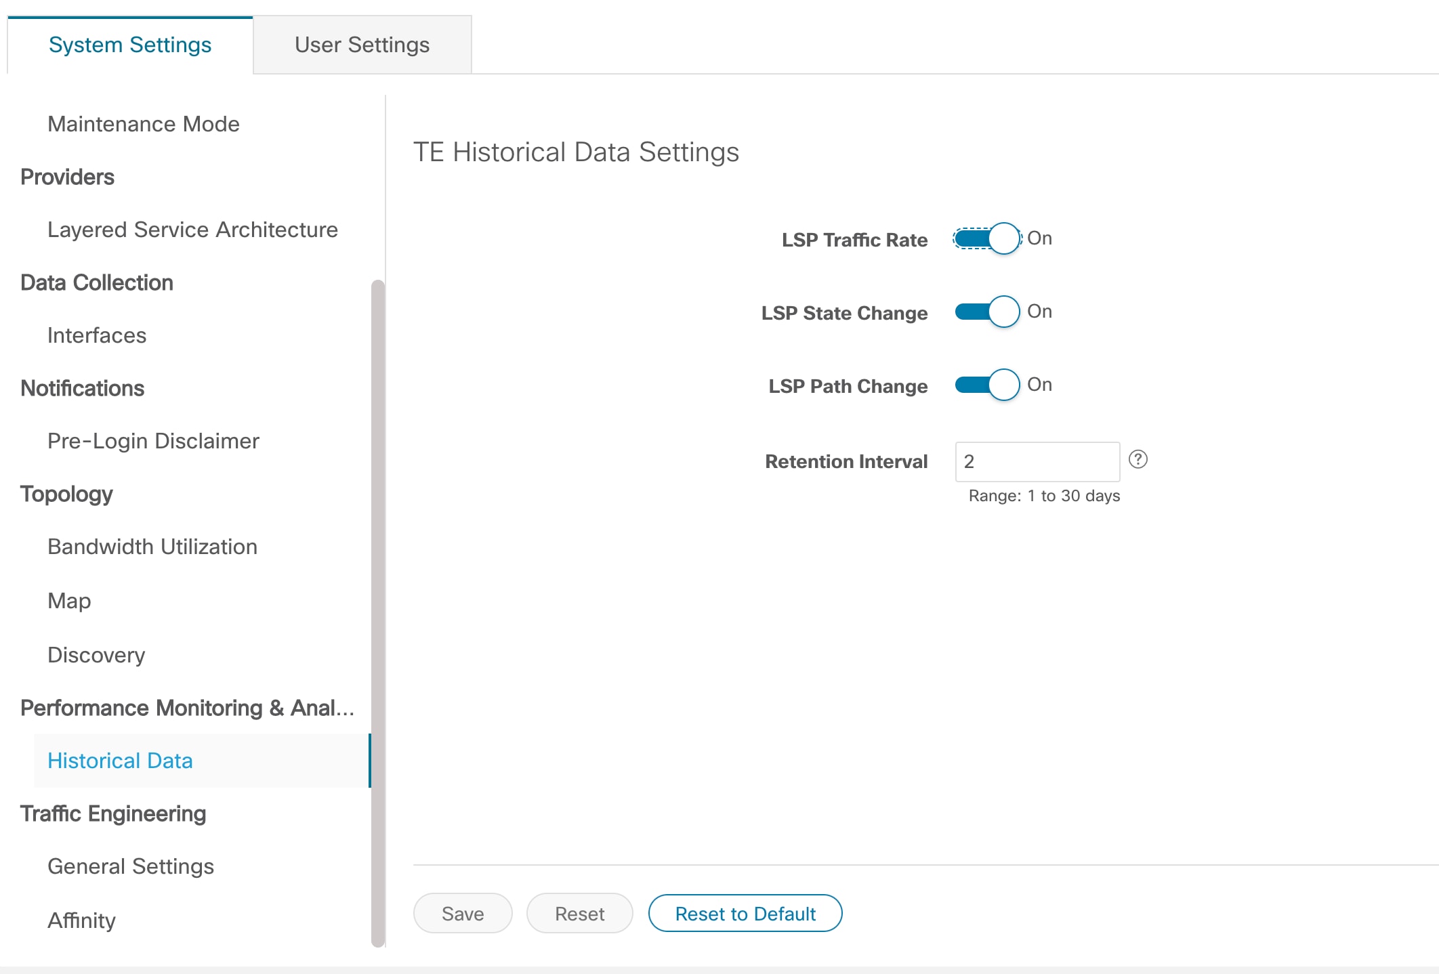Turn off LSP State Change toggle
The height and width of the screenshot is (974, 1439).
(987, 312)
